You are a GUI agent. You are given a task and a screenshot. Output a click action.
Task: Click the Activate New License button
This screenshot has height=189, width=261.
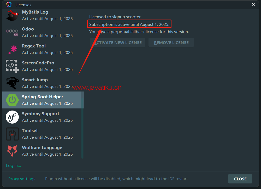(x=117, y=42)
